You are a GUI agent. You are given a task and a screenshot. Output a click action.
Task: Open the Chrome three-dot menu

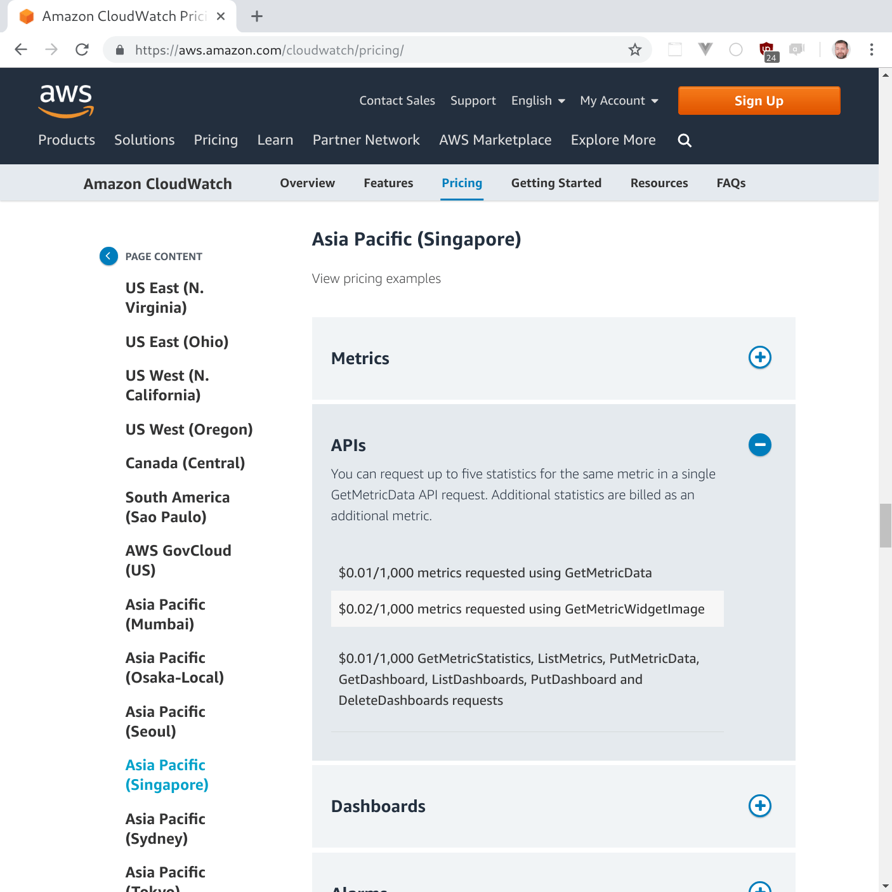pos(872,49)
